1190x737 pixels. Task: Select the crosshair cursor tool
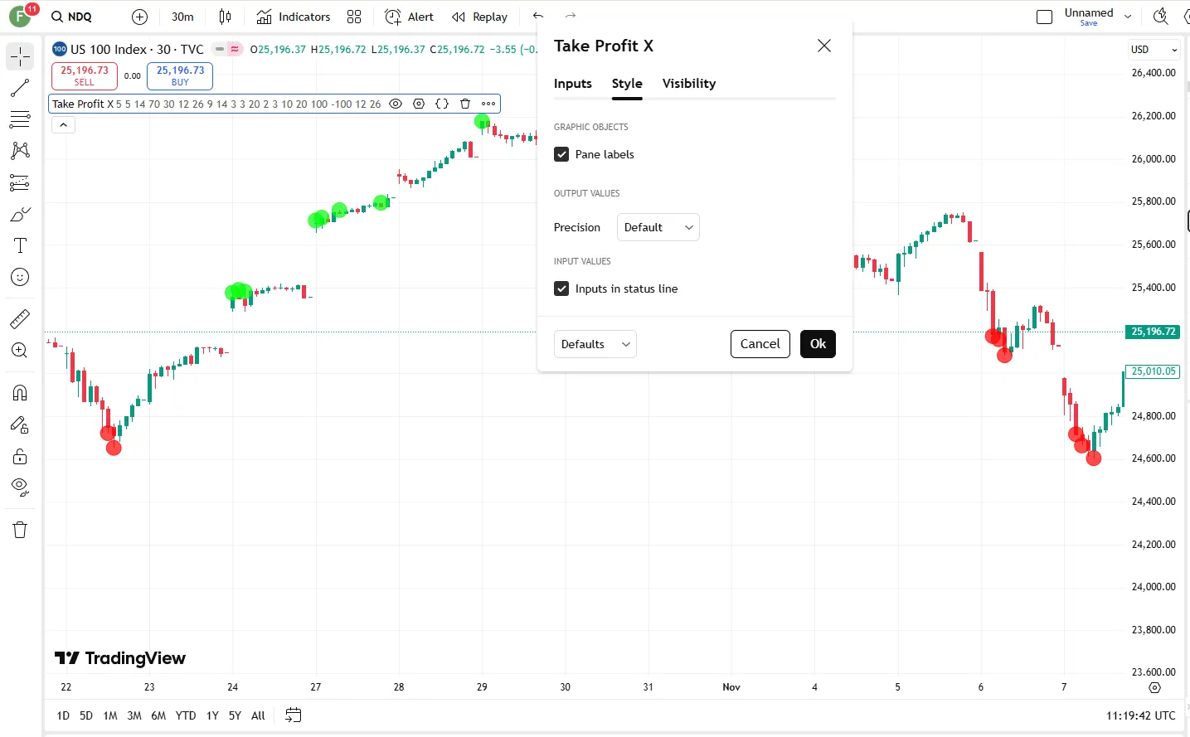(20, 56)
